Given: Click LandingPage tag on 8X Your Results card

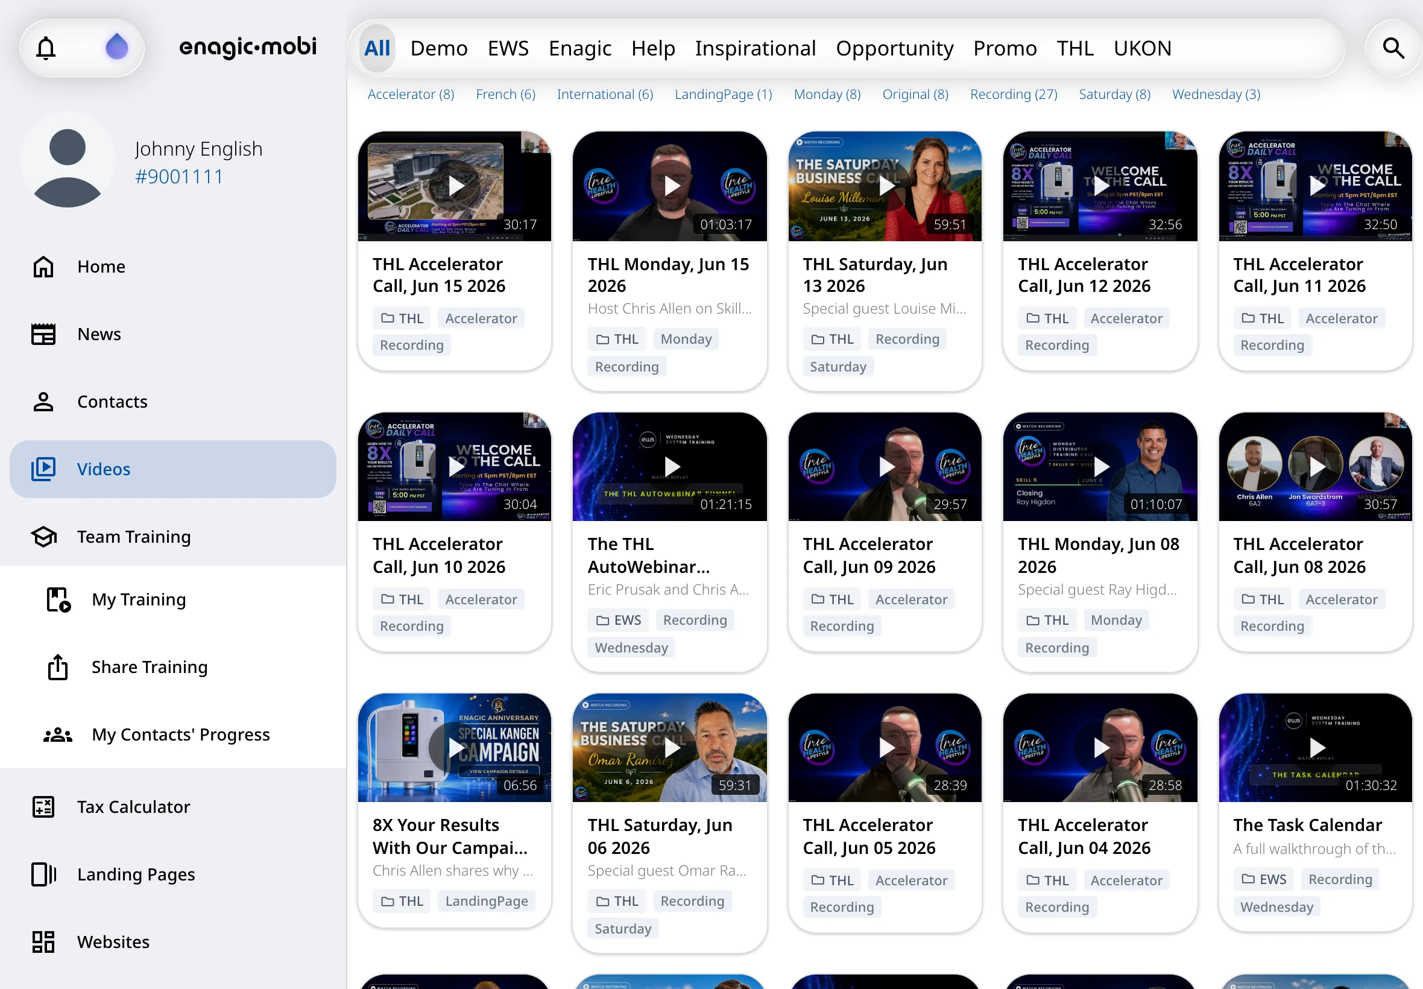Looking at the screenshot, I should [487, 901].
